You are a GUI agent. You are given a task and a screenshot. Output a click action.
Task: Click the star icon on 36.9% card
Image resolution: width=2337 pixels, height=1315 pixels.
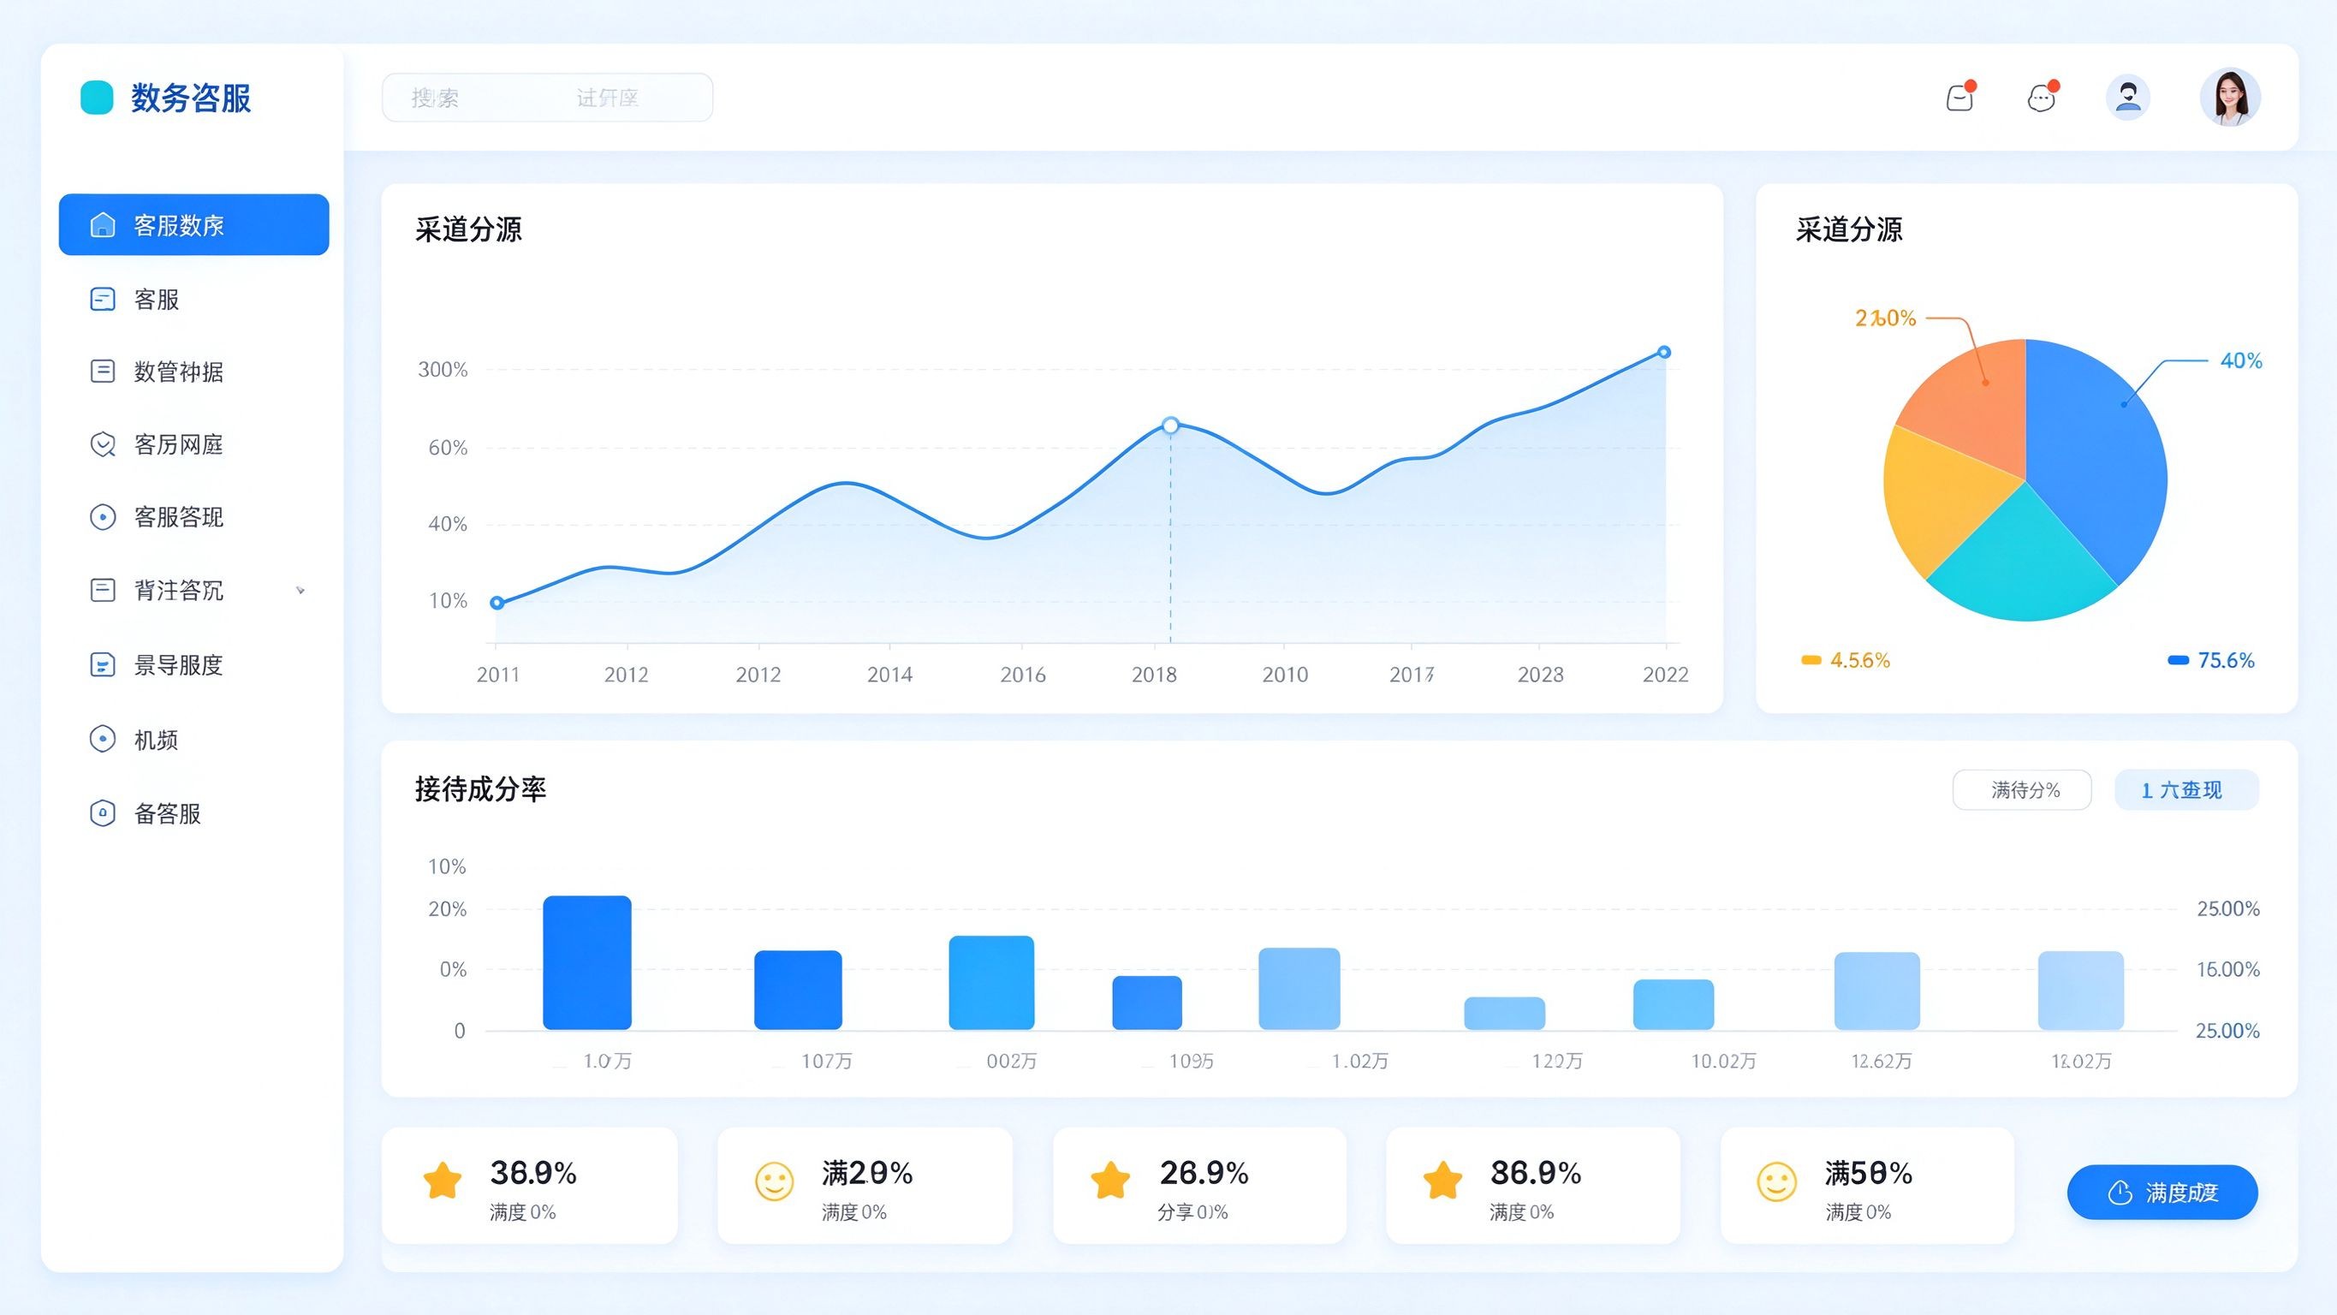(443, 1181)
